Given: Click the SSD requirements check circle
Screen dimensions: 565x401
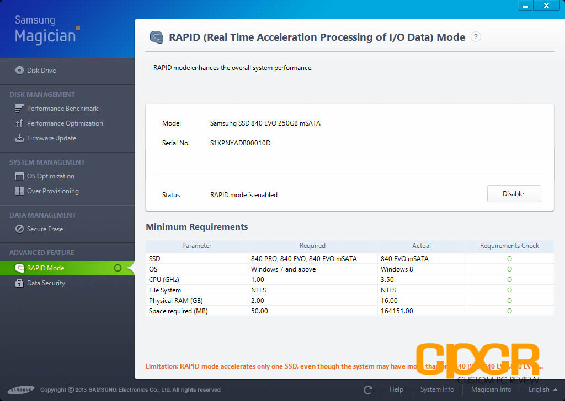Looking at the screenshot, I should tap(509, 258).
